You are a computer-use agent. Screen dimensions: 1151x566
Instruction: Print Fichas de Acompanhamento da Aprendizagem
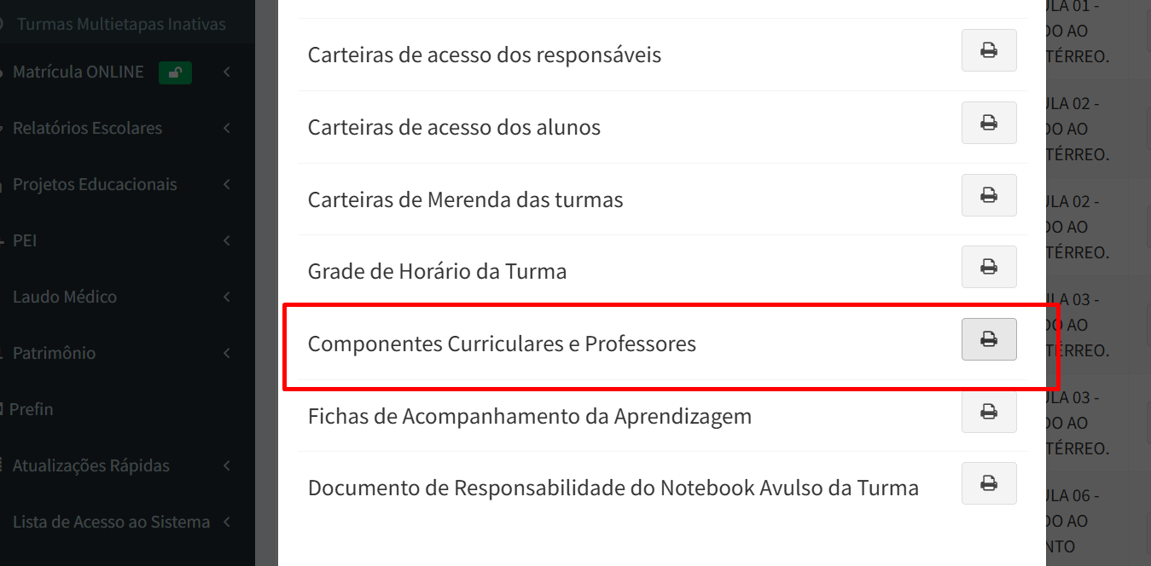989,412
